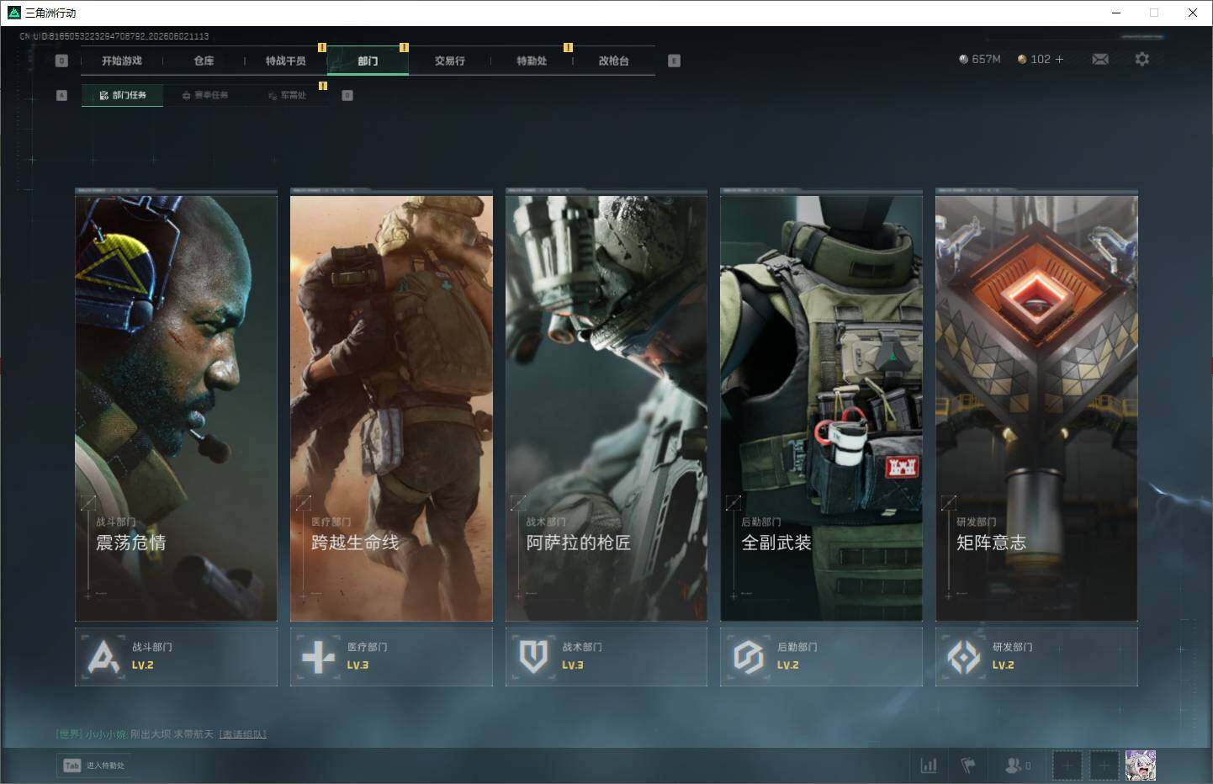Click the 657M currency icon

tap(963, 59)
